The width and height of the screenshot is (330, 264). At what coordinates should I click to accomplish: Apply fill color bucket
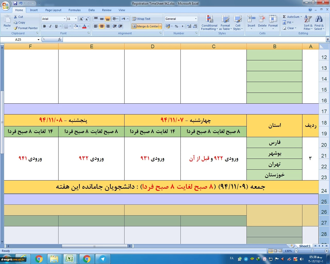pos(76,26)
